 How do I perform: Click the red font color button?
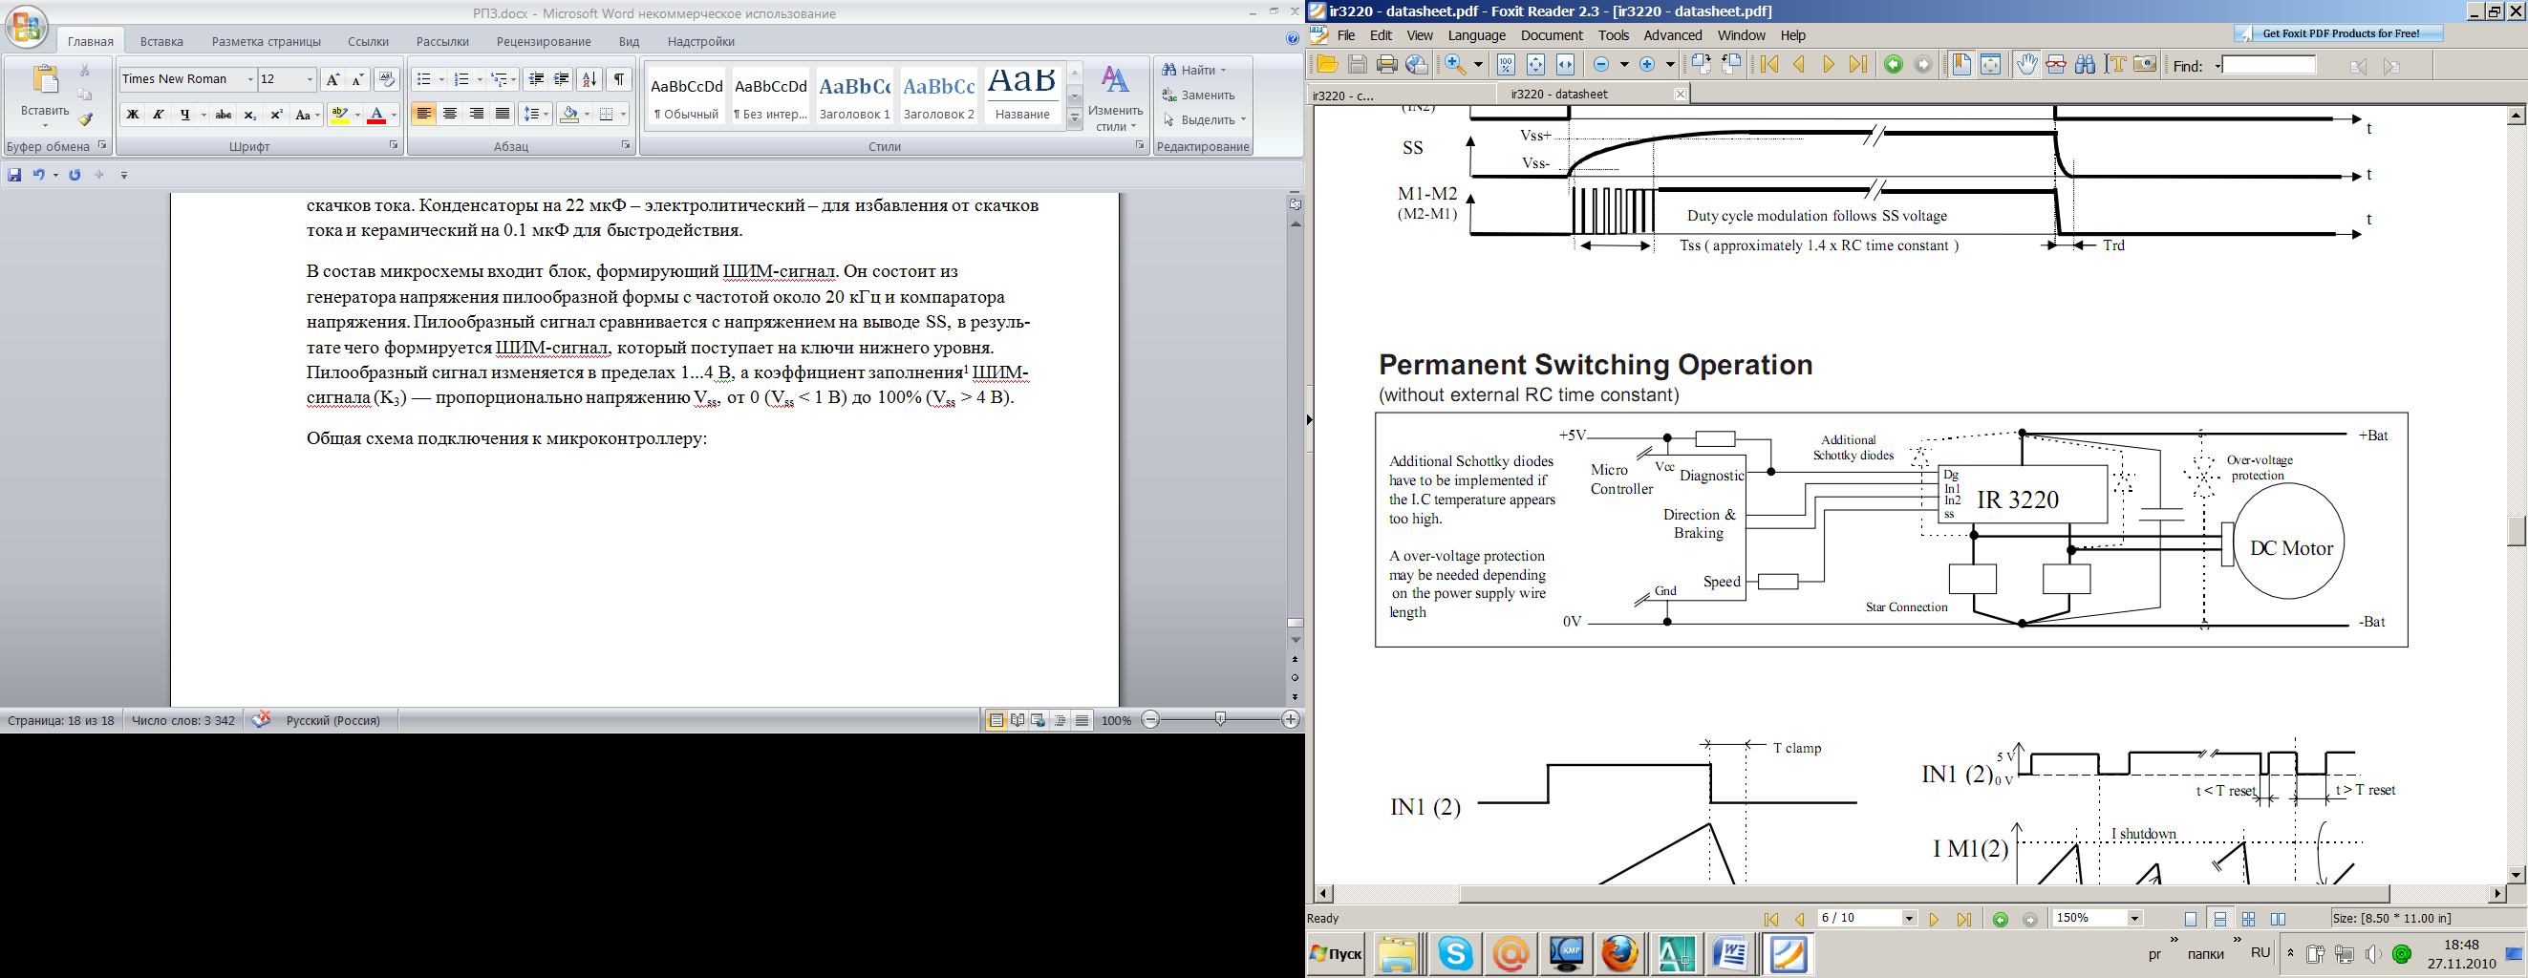pos(376,115)
